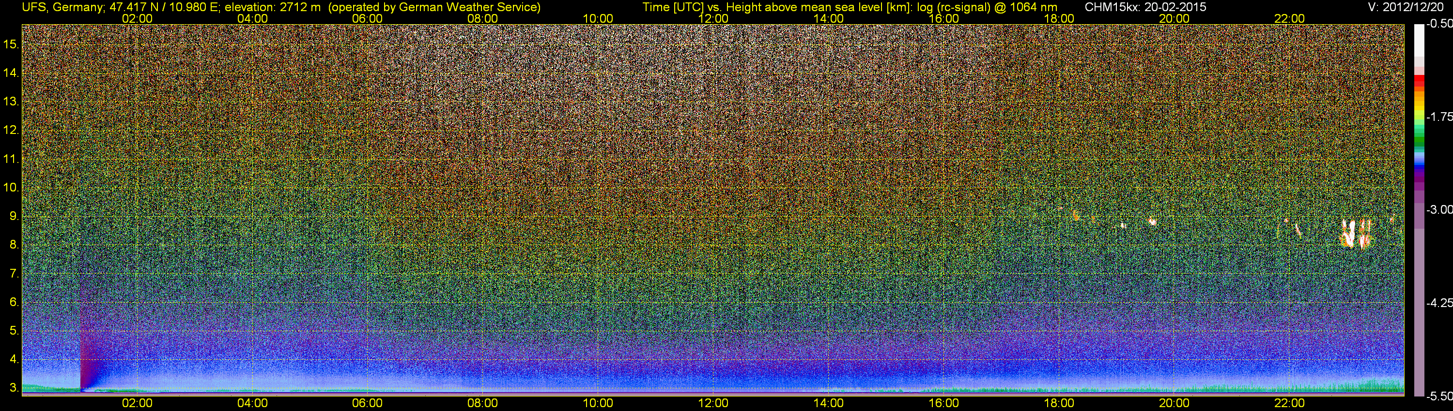Click the '22:00' label on the top time axis
This screenshot has height=411, width=1453.
pyautogui.click(x=1289, y=18)
